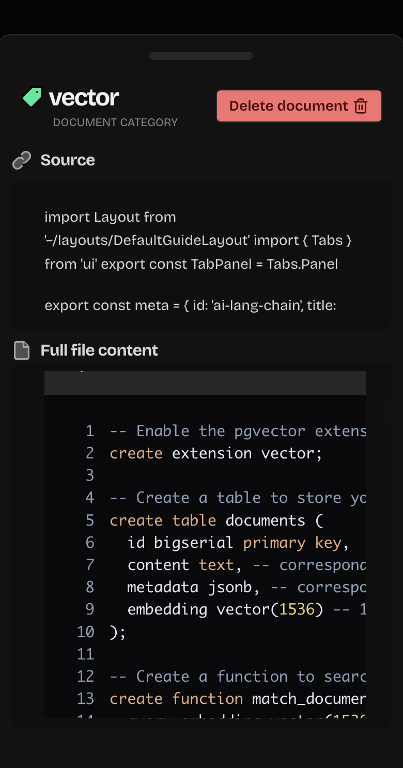The height and width of the screenshot is (768, 403).
Task: Click the gray header bar above the code
Action: [205, 383]
